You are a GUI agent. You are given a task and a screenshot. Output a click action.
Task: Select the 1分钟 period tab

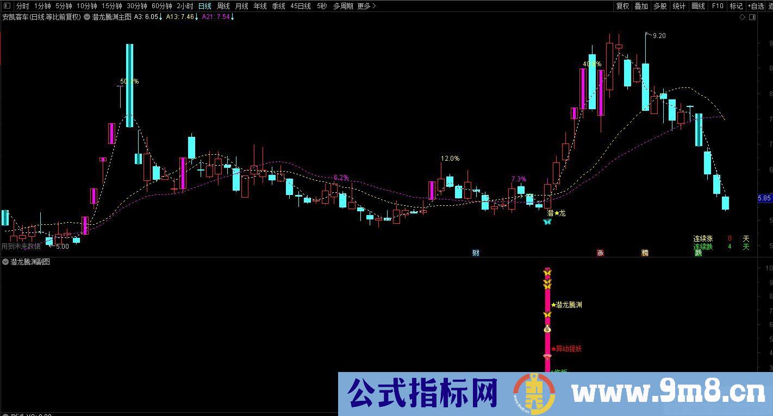(42, 6)
